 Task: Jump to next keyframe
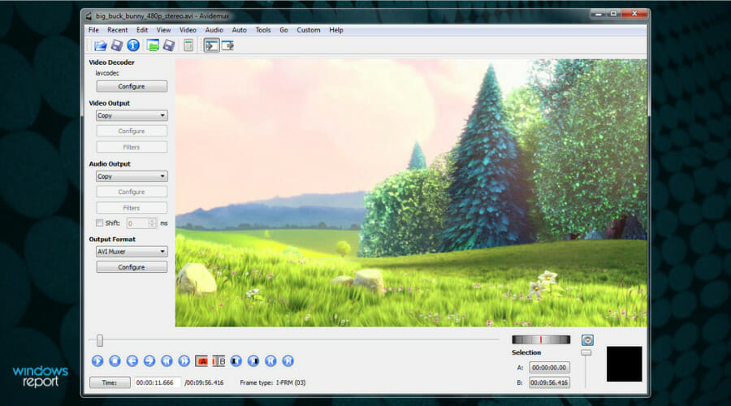coord(184,361)
